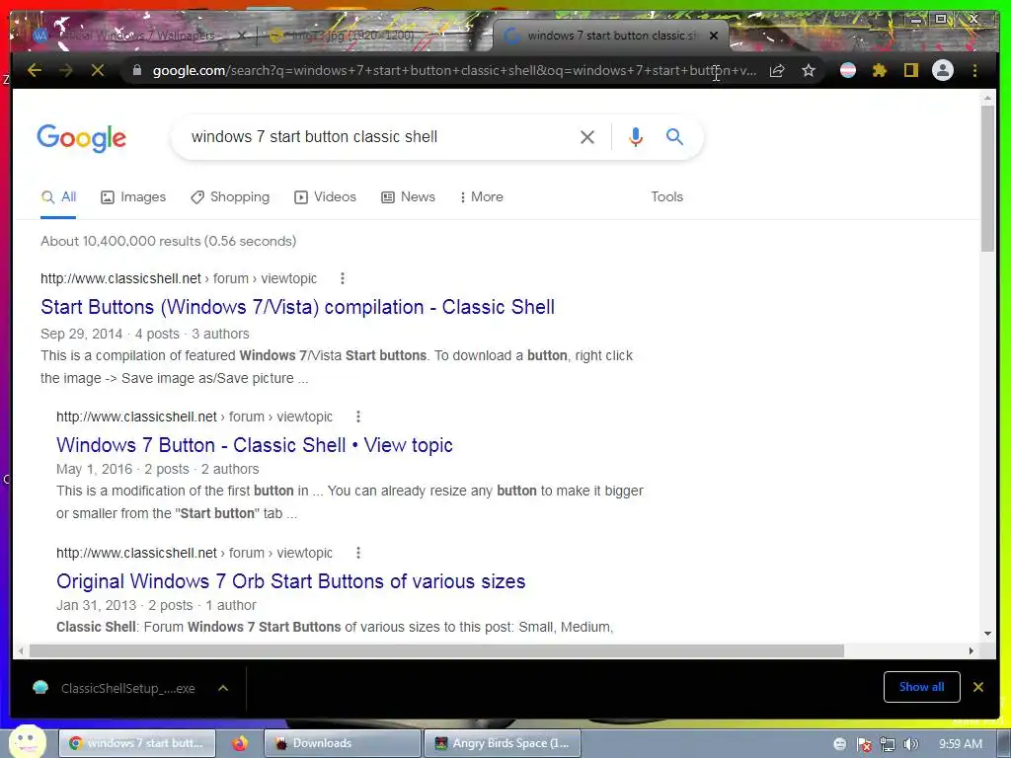This screenshot has height=758, width=1011.
Task: Click the About 10,400,000 results text
Action: (168, 241)
